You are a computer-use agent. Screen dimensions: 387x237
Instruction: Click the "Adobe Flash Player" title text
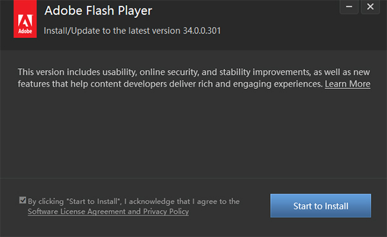(x=98, y=11)
